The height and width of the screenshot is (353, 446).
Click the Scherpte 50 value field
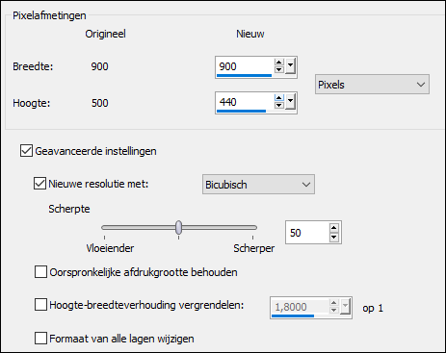(x=307, y=233)
